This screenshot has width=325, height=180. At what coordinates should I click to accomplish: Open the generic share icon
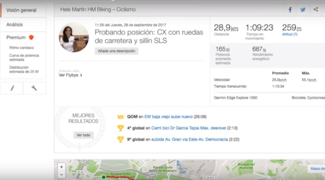[x=316, y=9]
